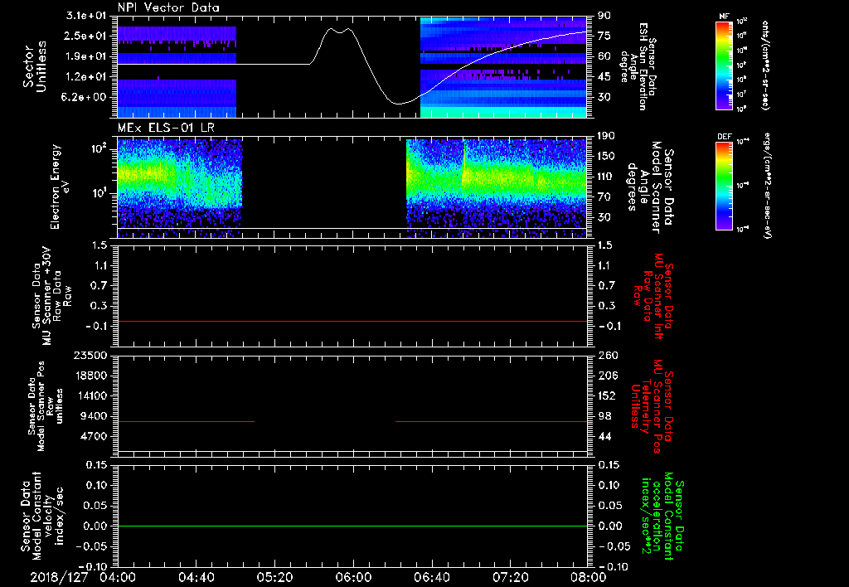The image size is (849, 587).
Task: Click the "150" scanner angle tick label
Action: click(x=606, y=157)
